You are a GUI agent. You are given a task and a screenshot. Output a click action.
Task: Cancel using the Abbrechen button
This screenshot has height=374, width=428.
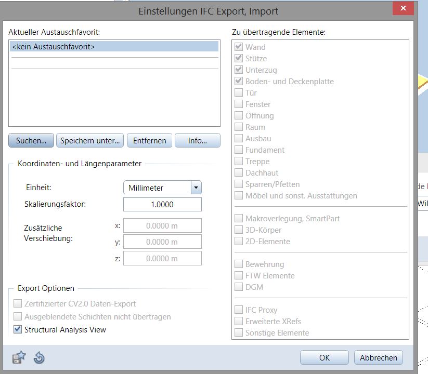(x=379, y=357)
